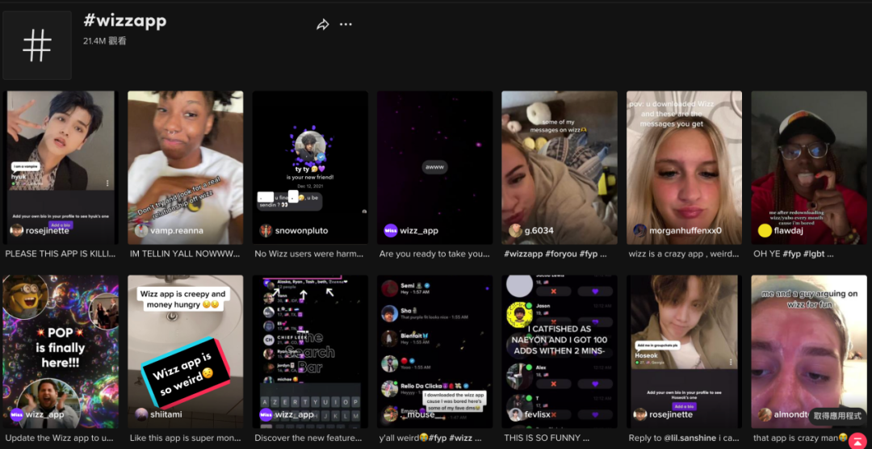The image size is (872, 449).
Task: Open vamp.reanna's relationship off wizz video
Action: pos(185,167)
